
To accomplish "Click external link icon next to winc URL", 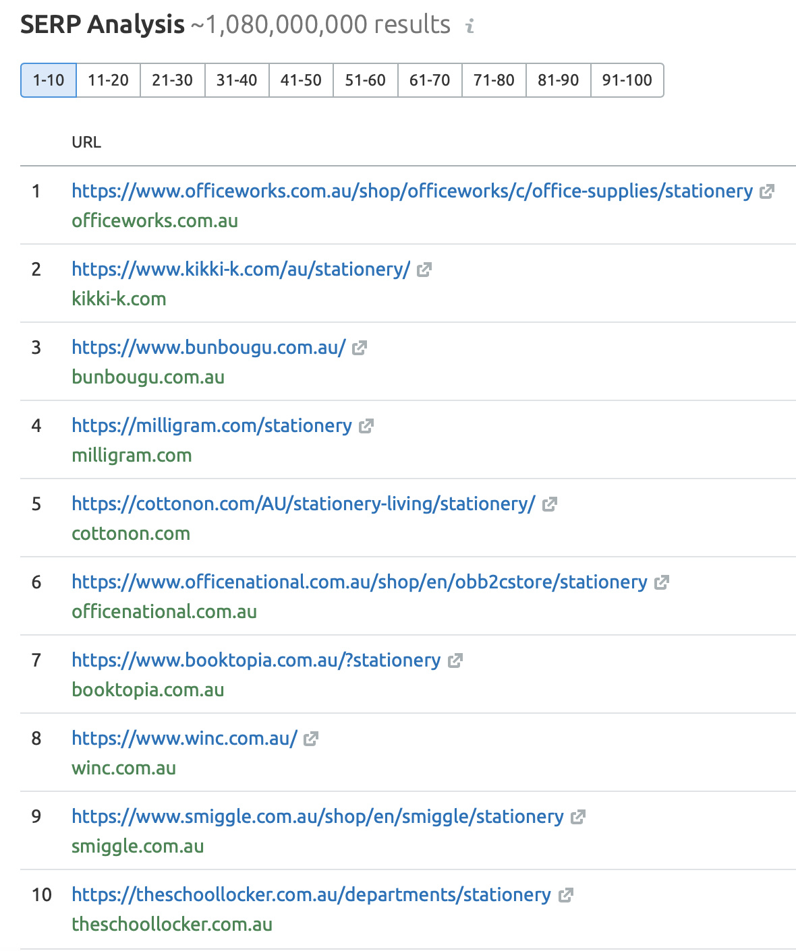I will pos(310,739).
